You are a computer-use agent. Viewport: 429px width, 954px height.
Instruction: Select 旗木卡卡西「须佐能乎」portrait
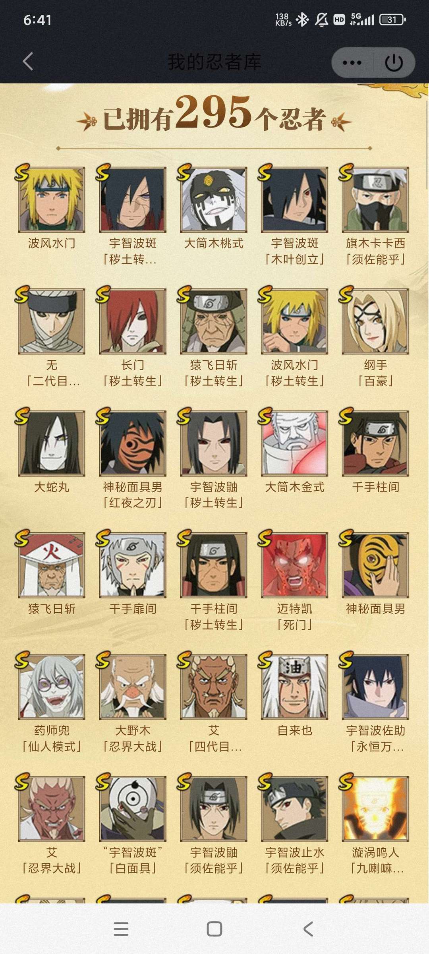pyautogui.click(x=375, y=199)
